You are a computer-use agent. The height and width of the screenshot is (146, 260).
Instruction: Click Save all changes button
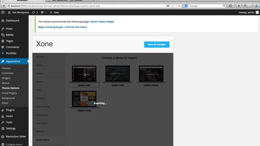pyautogui.click(x=157, y=45)
